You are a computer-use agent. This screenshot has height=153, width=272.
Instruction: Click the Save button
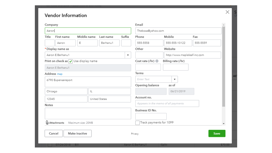[x=217, y=133]
